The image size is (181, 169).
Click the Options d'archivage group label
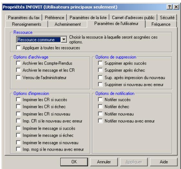click(31, 57)
